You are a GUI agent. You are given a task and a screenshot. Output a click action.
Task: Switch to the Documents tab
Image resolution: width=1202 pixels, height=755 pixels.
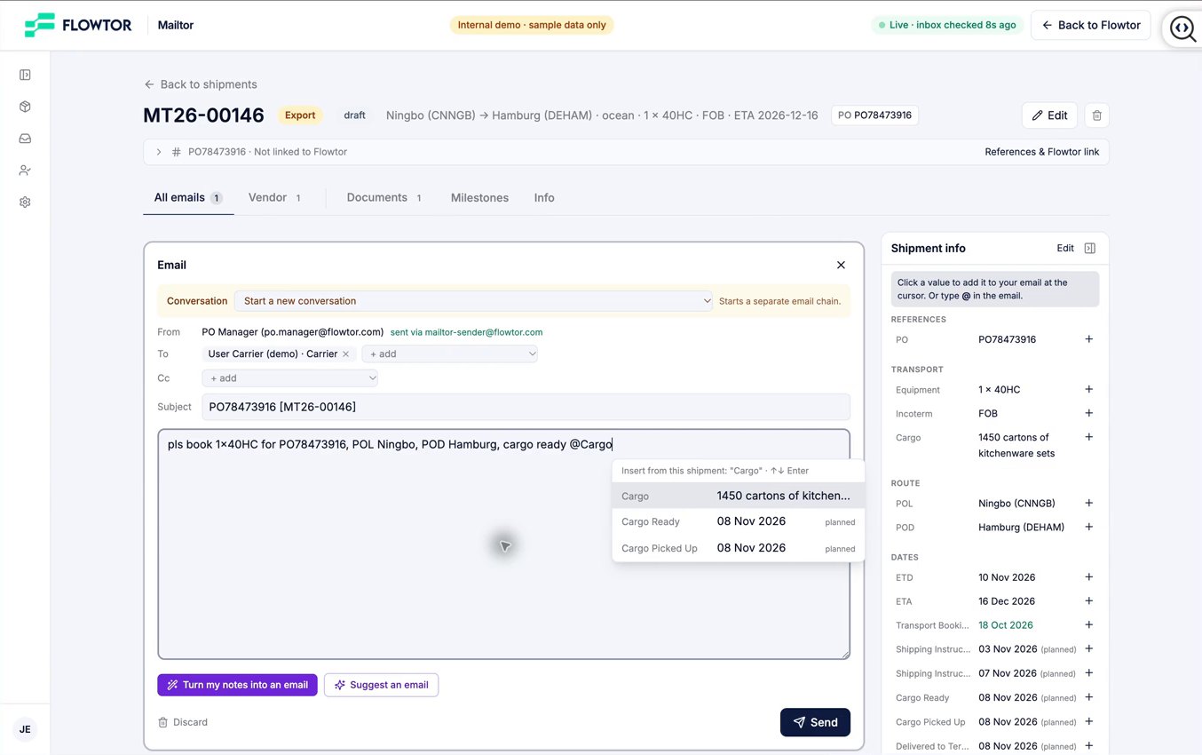coord(384,198)
